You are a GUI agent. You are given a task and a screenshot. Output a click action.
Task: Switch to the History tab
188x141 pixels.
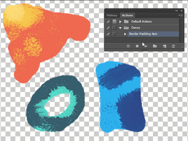(112, 15)
